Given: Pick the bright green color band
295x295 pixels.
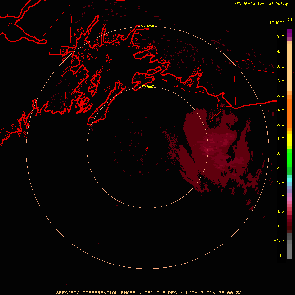Looking at the screenshot, I should click(x=289, y=158).
